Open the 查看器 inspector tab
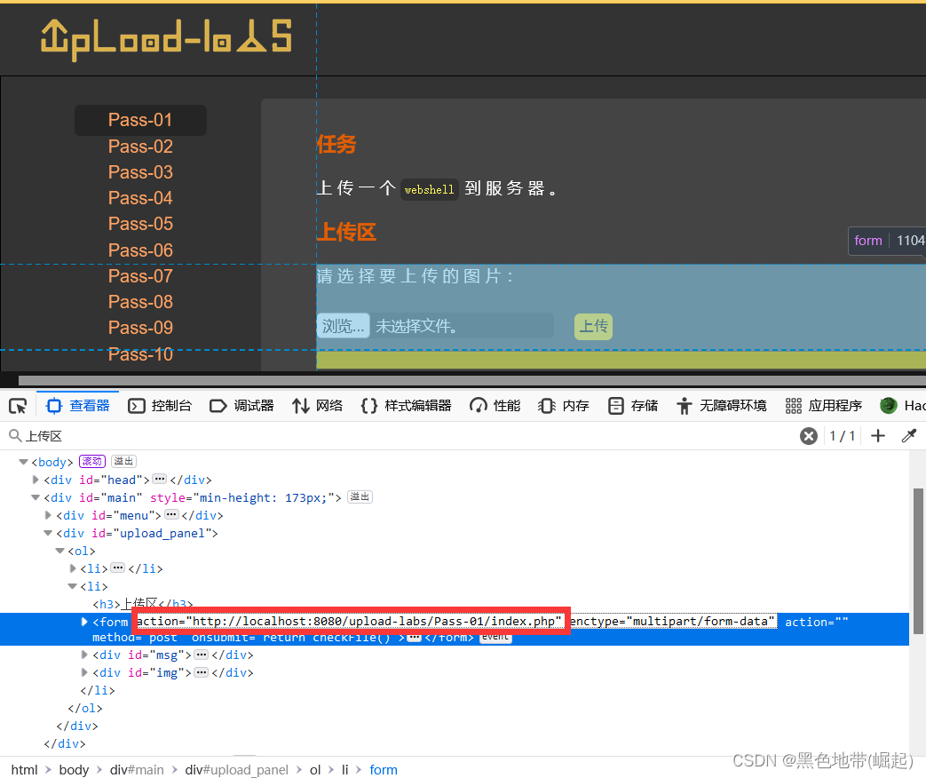 [78, 406]
